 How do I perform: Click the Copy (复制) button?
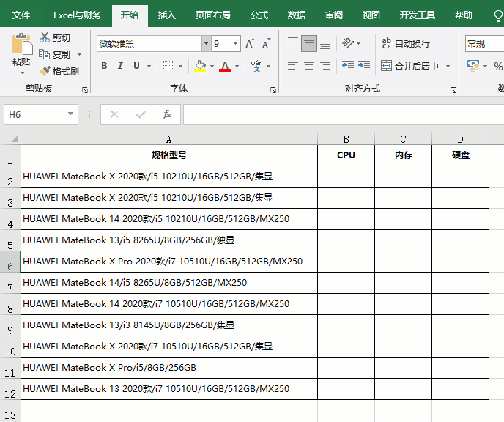(55, 54)
